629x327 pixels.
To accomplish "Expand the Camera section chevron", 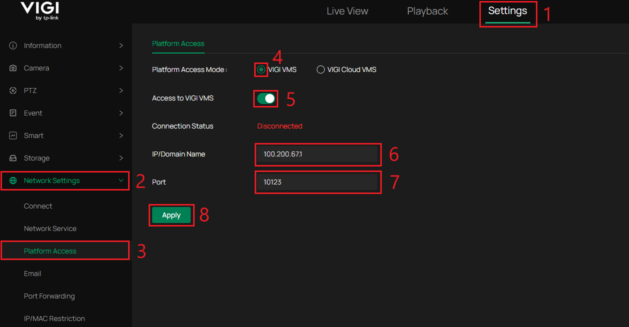I will [121, 68].
